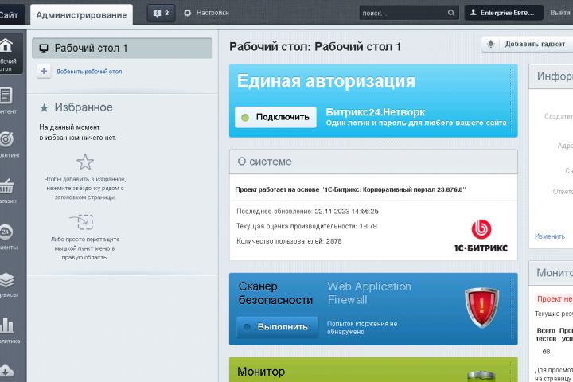Click the 1С-Битрикс logo
Image resolution: width=573 pixels, height=382 pixels.
481,236
